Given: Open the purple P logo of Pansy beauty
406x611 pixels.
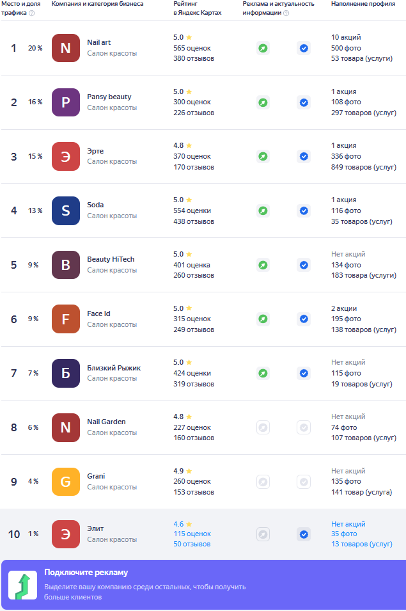Looking at the screenshot, I should pyautogui.click(x=66, y=102).
